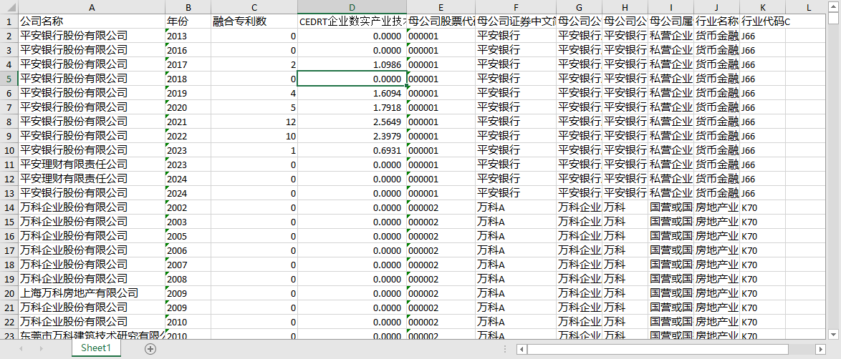Image resolution: width=841 pixels, height=359 pixels.
Task: Select row 1 header
Action: tap(9, 21)
